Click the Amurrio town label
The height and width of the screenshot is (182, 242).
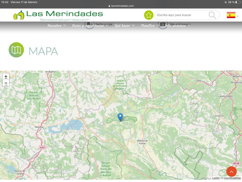219,116
